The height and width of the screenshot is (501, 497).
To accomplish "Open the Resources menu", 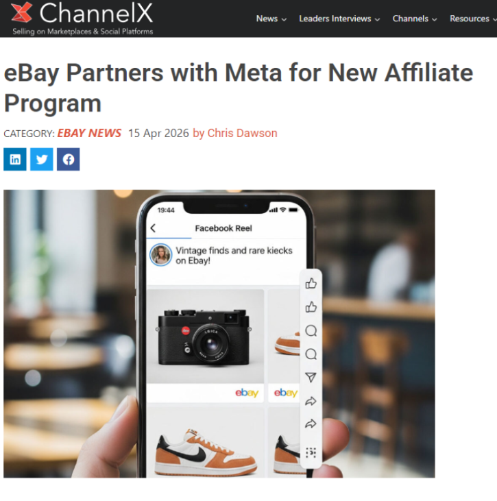I will [473, 19].
